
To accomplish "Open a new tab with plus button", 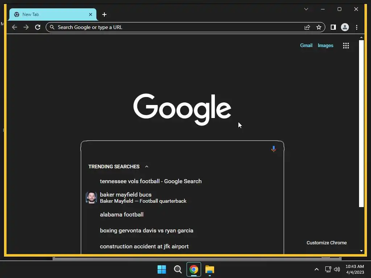I will [x=104, y=14].
